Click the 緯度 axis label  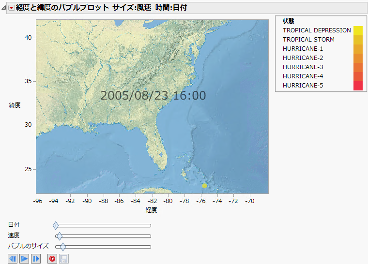point(15,105)
